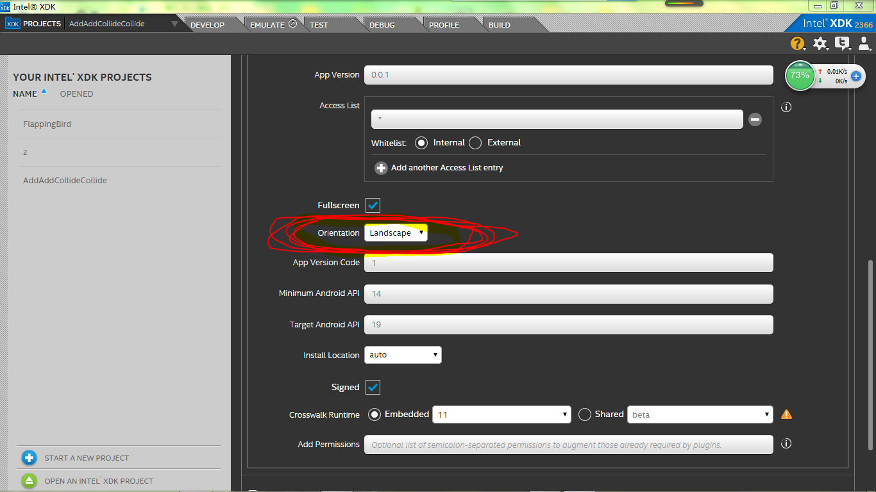Remove the Access List entry with minus icon
This screenshot has height=492, width=876.
755,119
